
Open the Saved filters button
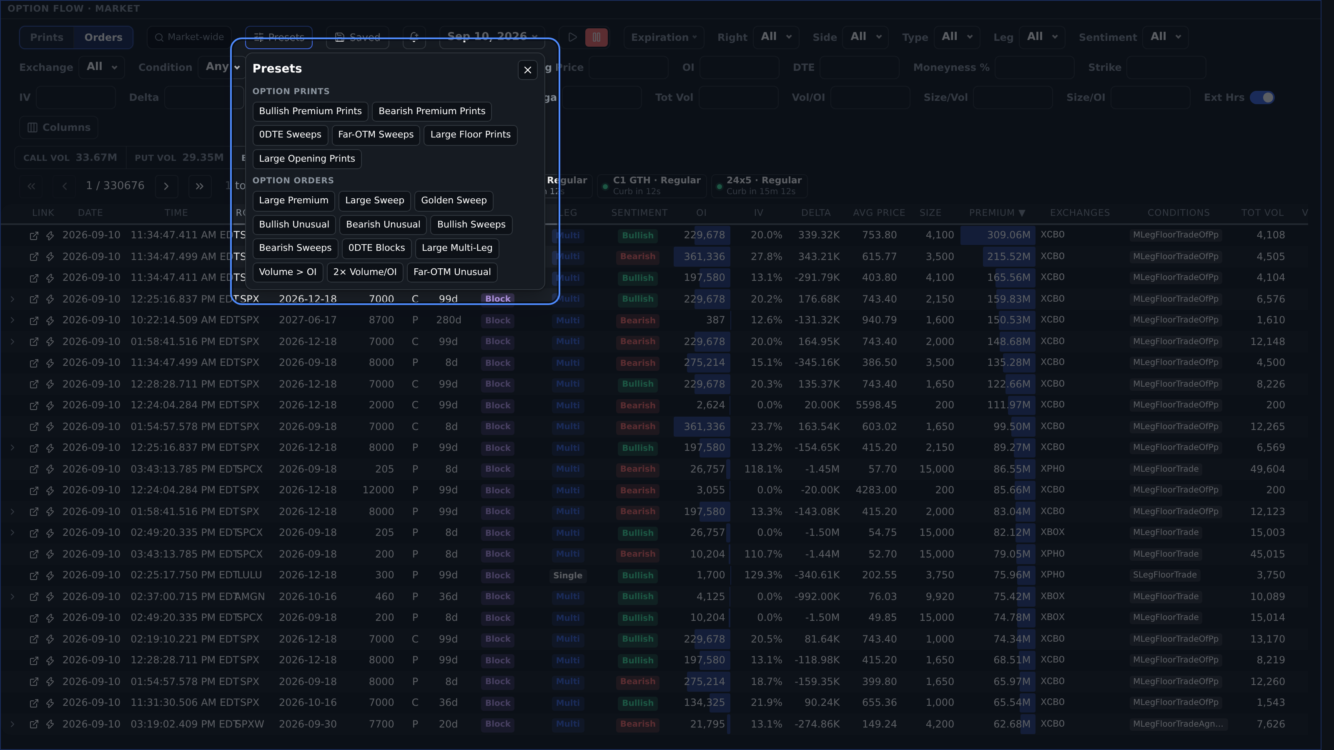[357, 37]
